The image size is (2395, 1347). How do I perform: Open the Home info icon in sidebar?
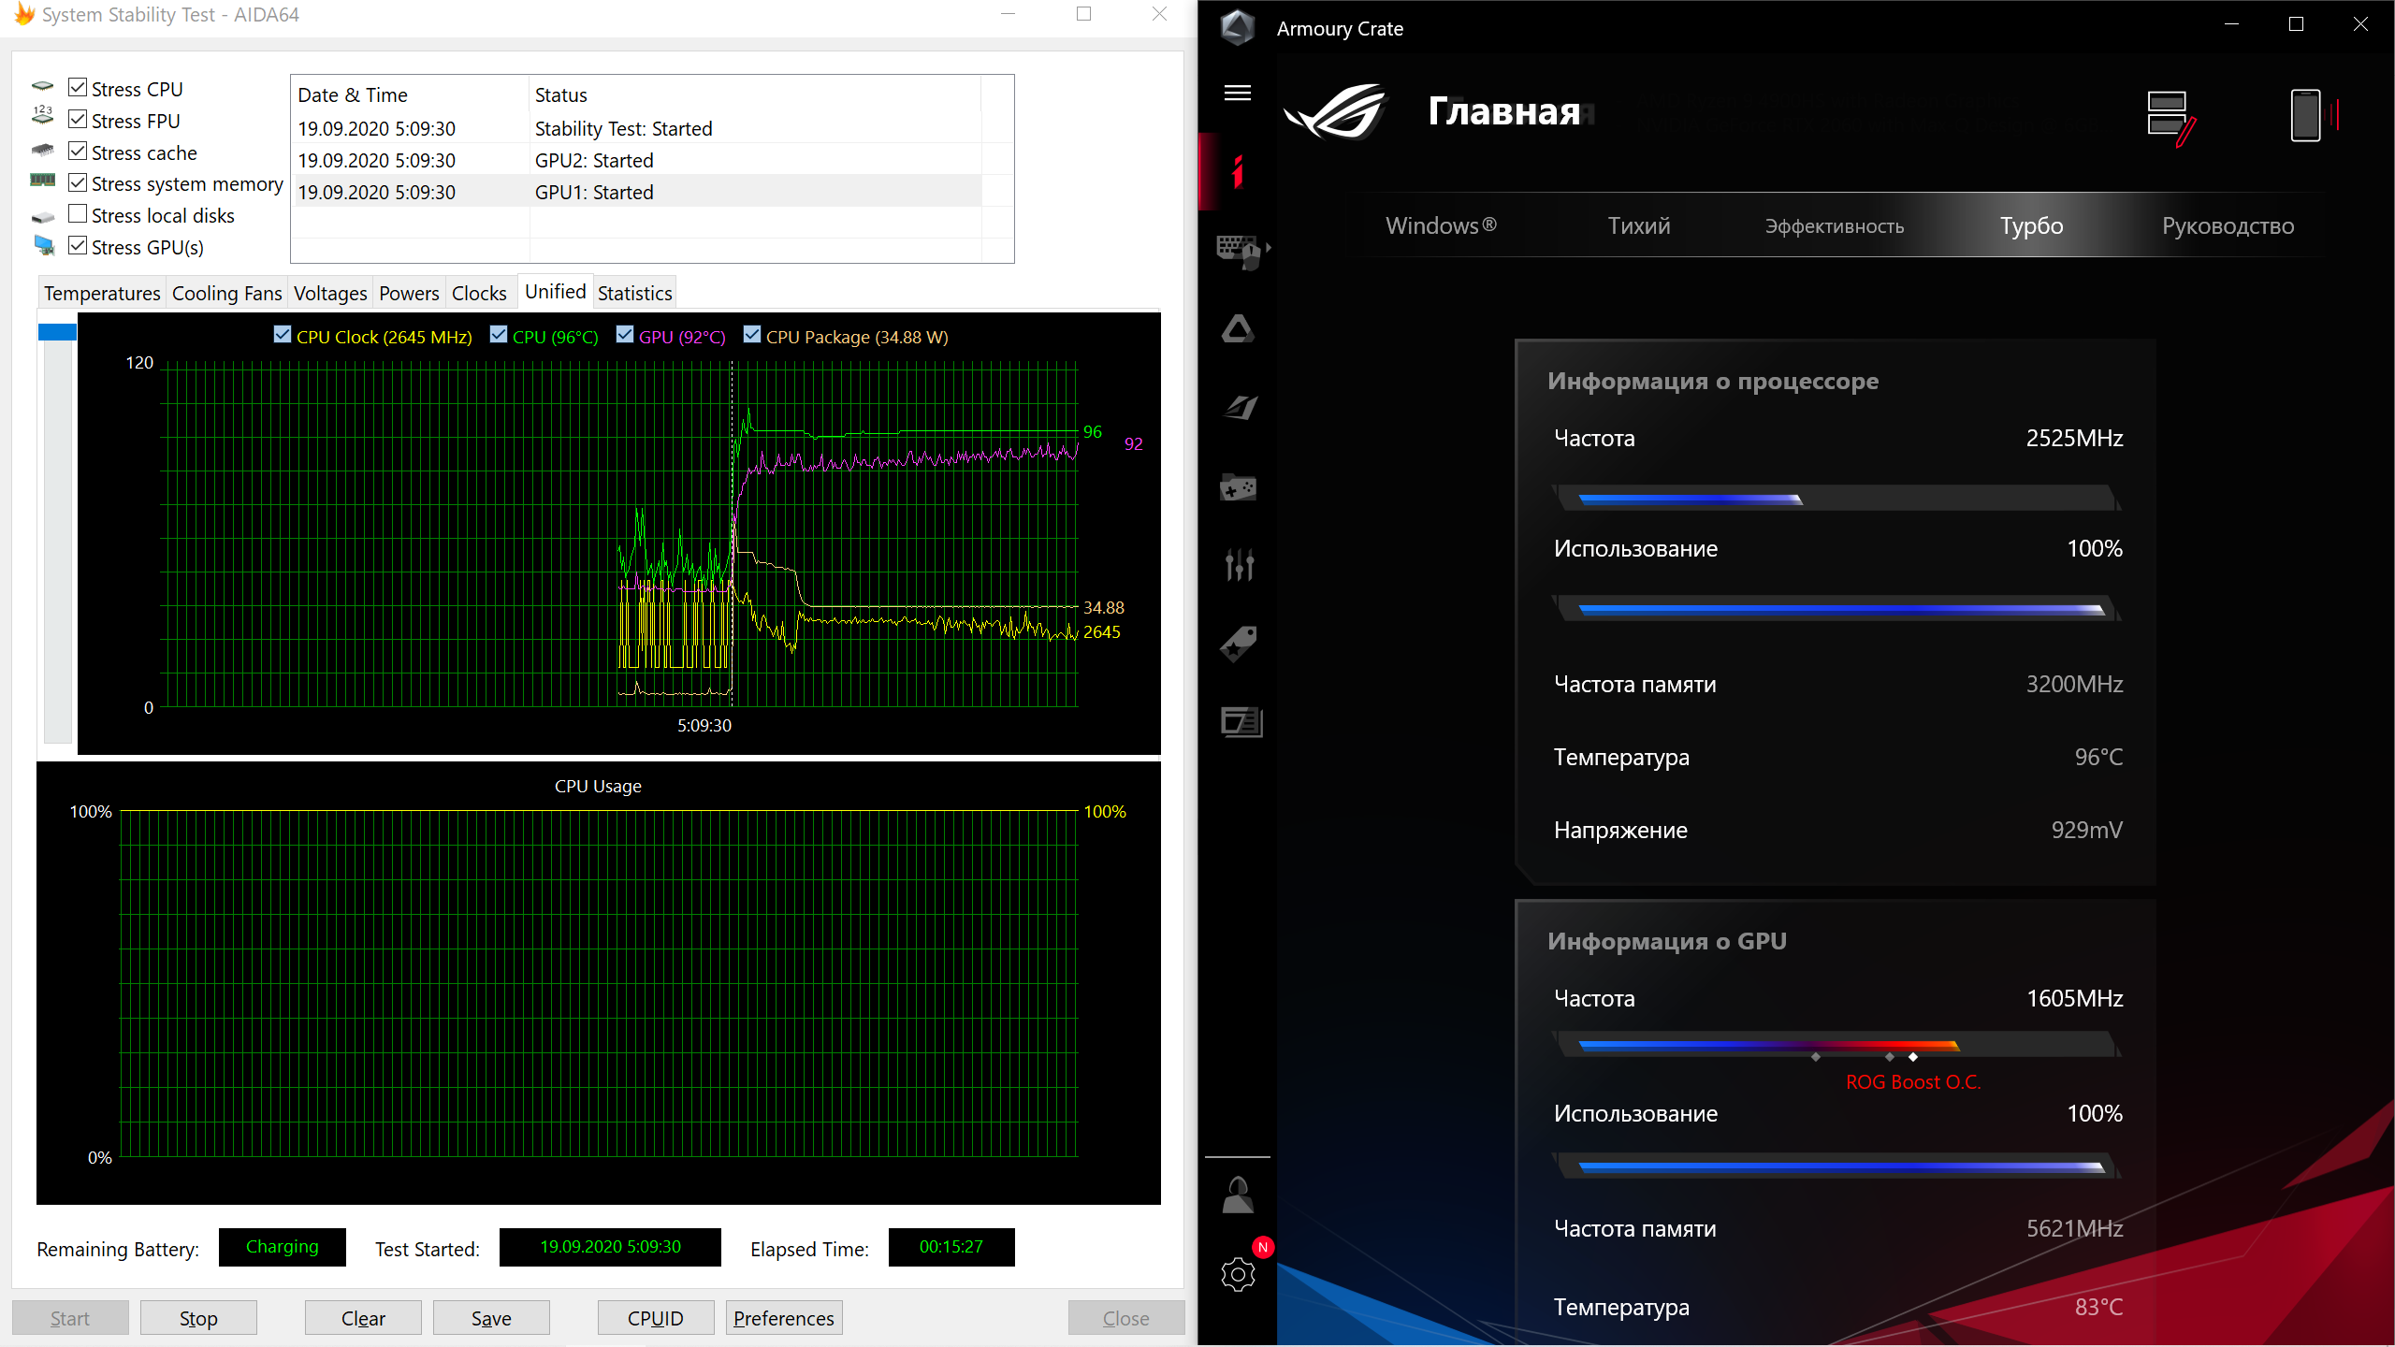[x=1238, y=171]
